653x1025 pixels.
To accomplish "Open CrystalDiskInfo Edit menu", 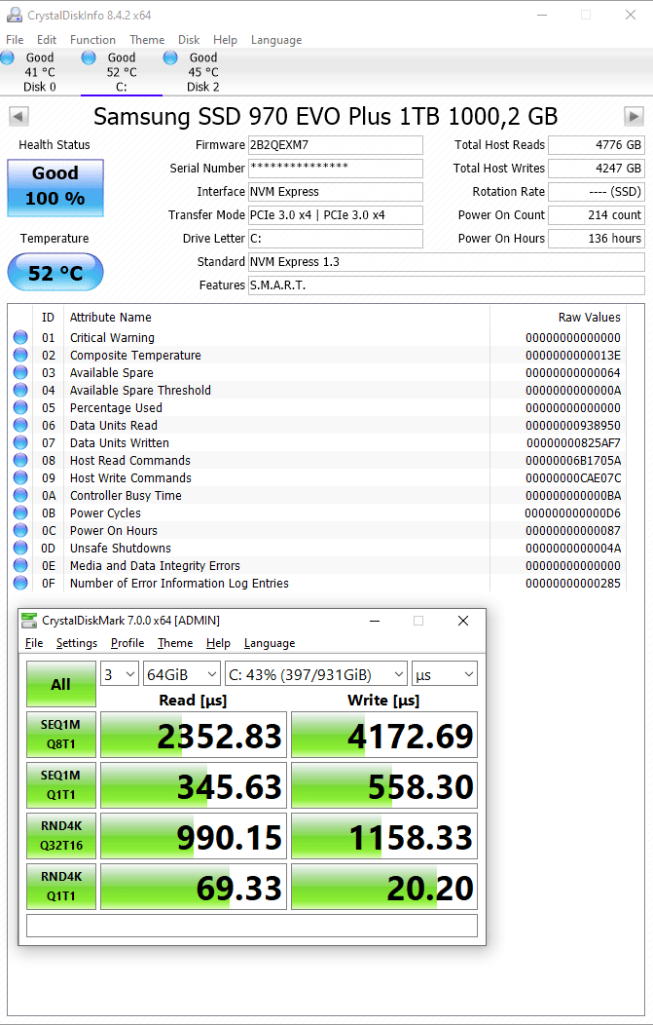I will click(47, 40).
